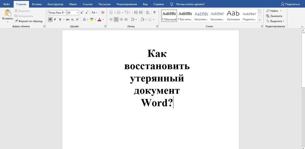Apply strikethrough with the abc icon

[68, 20]
